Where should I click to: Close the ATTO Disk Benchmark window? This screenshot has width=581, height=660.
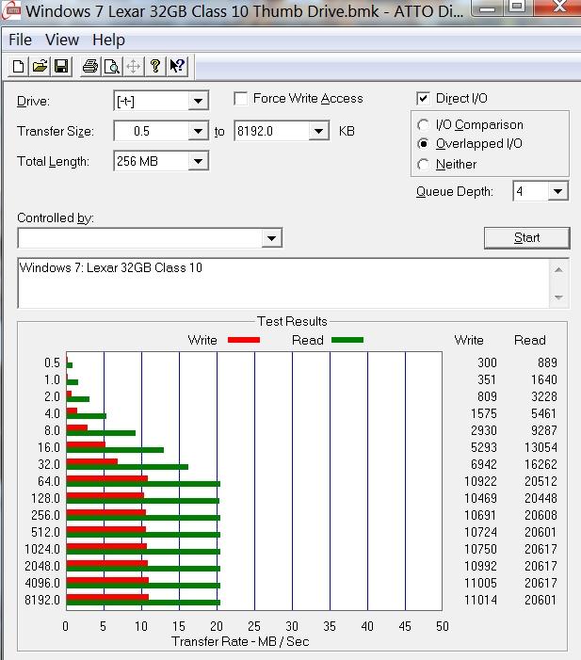click(x=558, y=6)
